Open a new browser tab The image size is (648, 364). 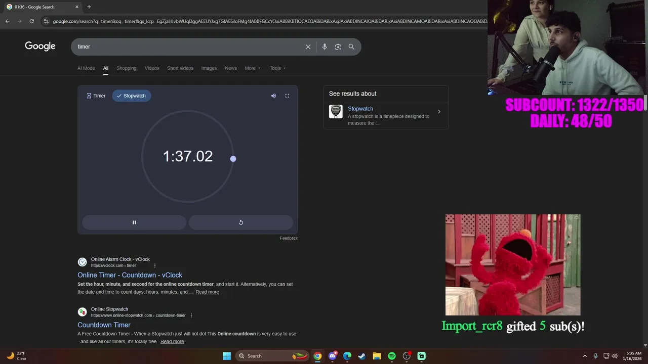point(89,7)
